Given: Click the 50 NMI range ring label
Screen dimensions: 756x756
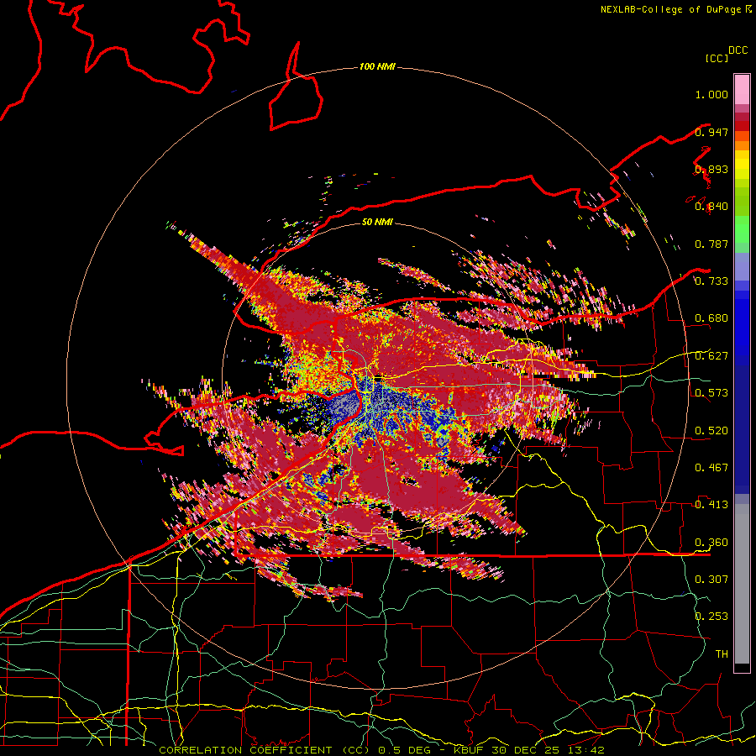Looking at the screenshot, I should [x=377, y=222].
